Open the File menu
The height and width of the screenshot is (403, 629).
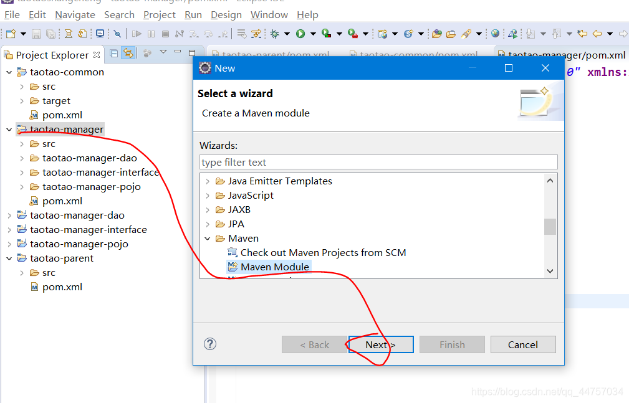point(12,15)
